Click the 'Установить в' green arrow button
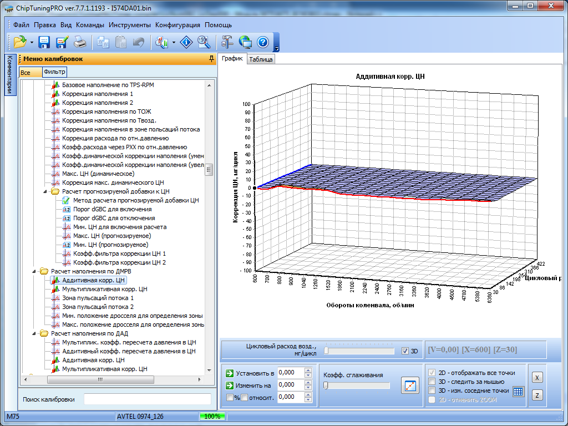This screenshot has height=426, width=568. (230, 373)
